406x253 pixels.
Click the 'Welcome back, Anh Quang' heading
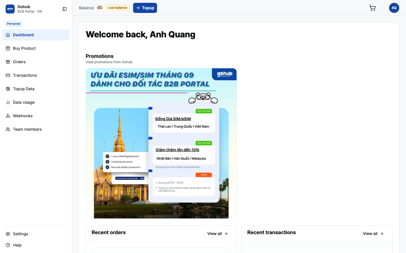coord(140,35)
